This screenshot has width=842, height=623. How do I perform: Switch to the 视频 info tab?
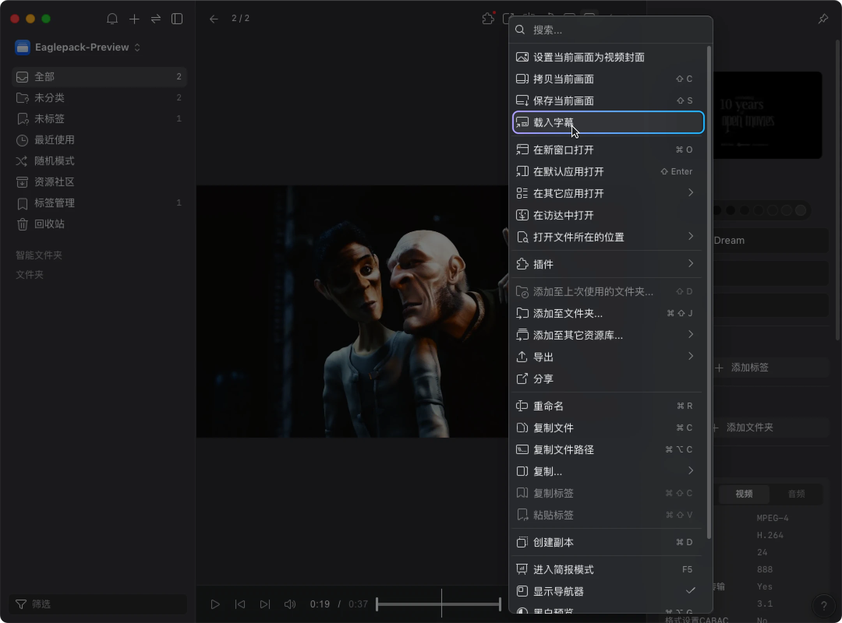coord(744,494)
